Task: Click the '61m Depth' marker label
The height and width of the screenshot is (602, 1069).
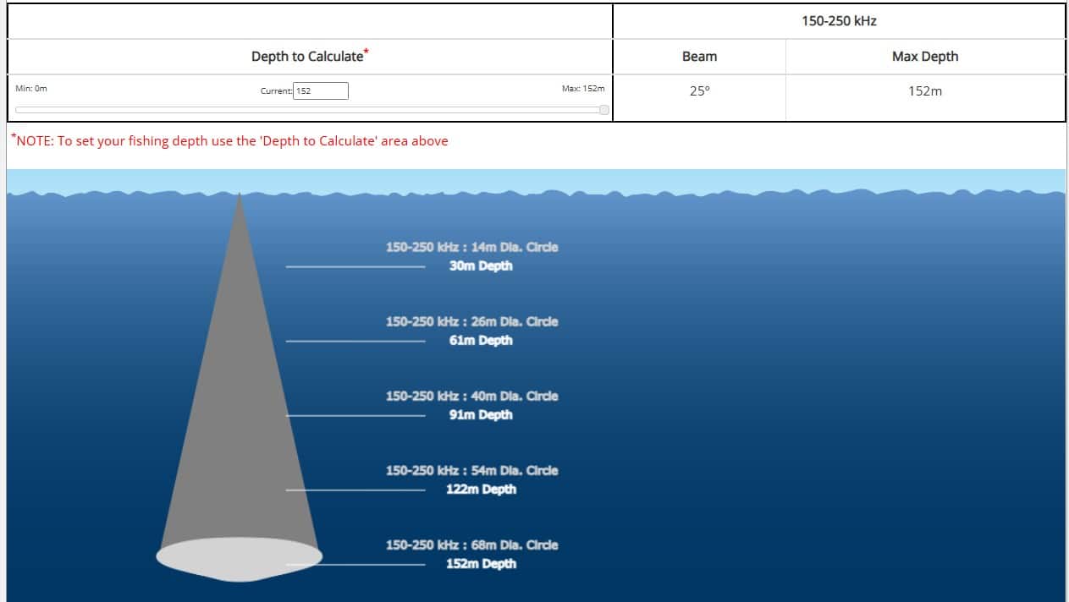Action: (x=481, y=341)
